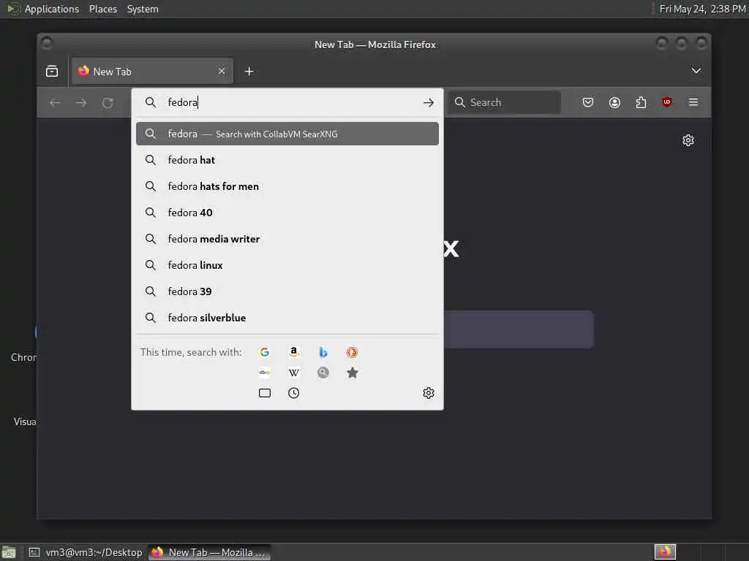
Task: Search this time with Bing
Action: tap(323, 352)
